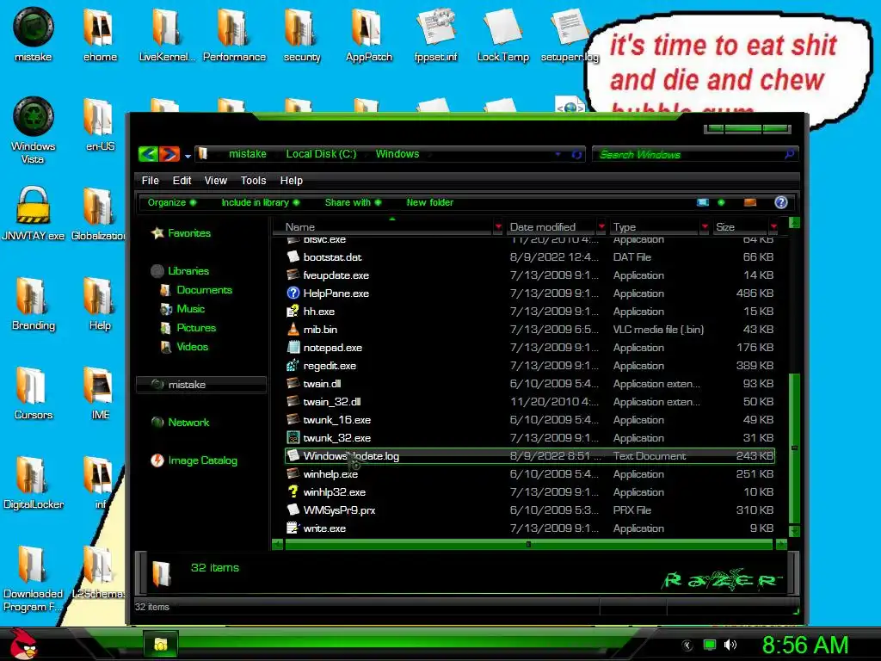Screen dimensions: 881x661
Task: Select the regedit.exe icon
Action: coord(293,365)
